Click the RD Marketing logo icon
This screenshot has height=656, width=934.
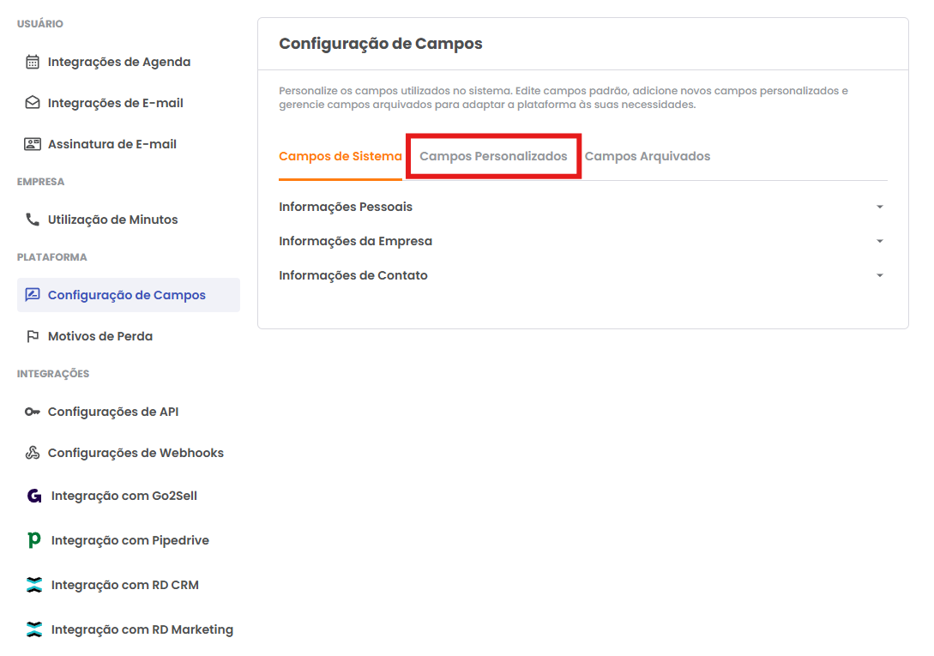[x=34, y=629]
